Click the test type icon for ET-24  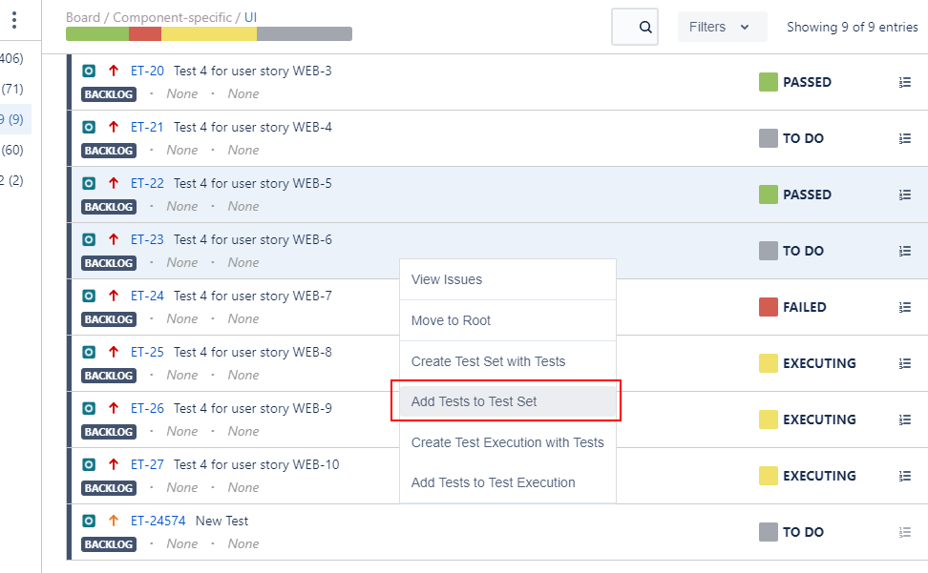[x=89, y=296]
